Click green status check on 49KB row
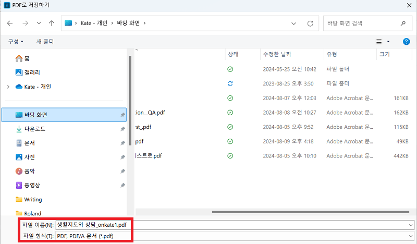This screenshot has height=244, width=417. pyautogui.click(x=230, y=141)
